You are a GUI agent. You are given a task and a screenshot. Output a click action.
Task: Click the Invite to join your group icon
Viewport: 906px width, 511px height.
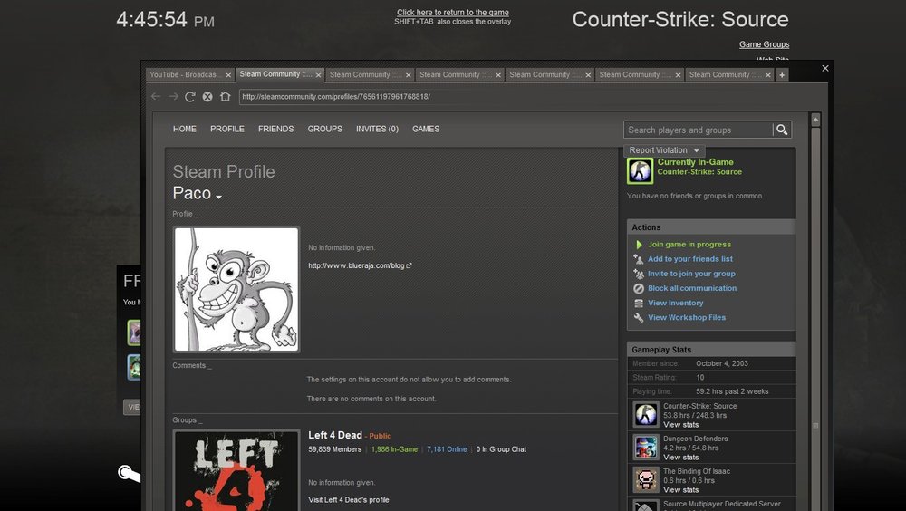pyautogui.click(x=639, y=274)
